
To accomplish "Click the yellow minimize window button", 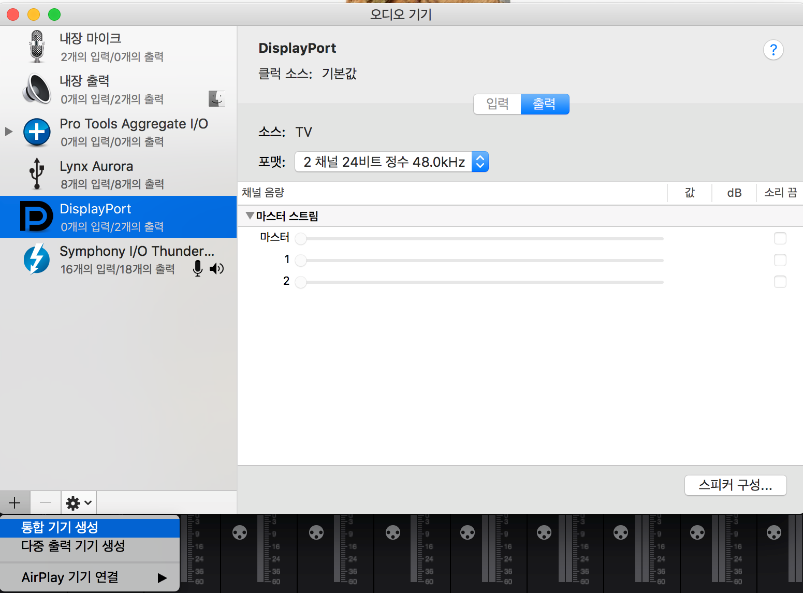I will [34, 15].
